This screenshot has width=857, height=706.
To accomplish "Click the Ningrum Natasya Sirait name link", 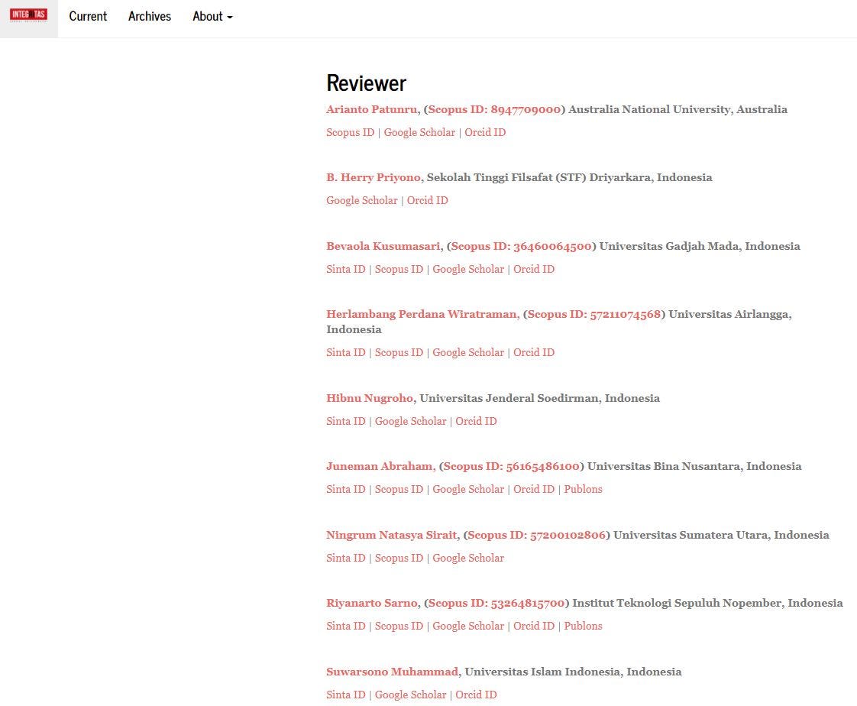I will 391,535.
